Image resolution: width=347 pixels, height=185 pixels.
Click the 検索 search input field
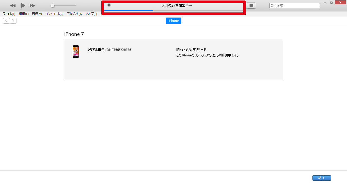point(297,6)
